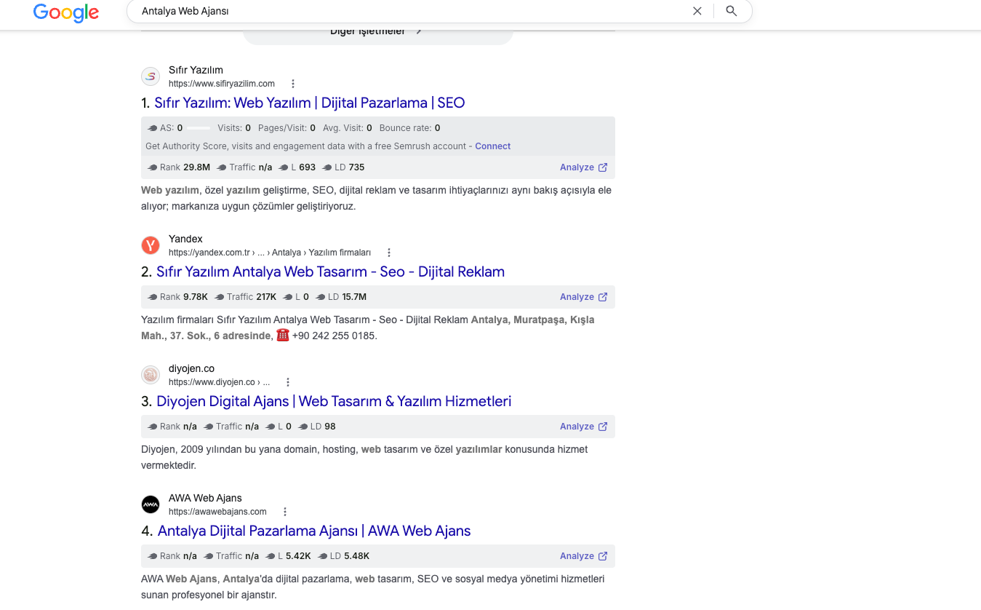Click the Yandex site name label
The height and width of the screenshot is (610, 981).
point(185,239)
